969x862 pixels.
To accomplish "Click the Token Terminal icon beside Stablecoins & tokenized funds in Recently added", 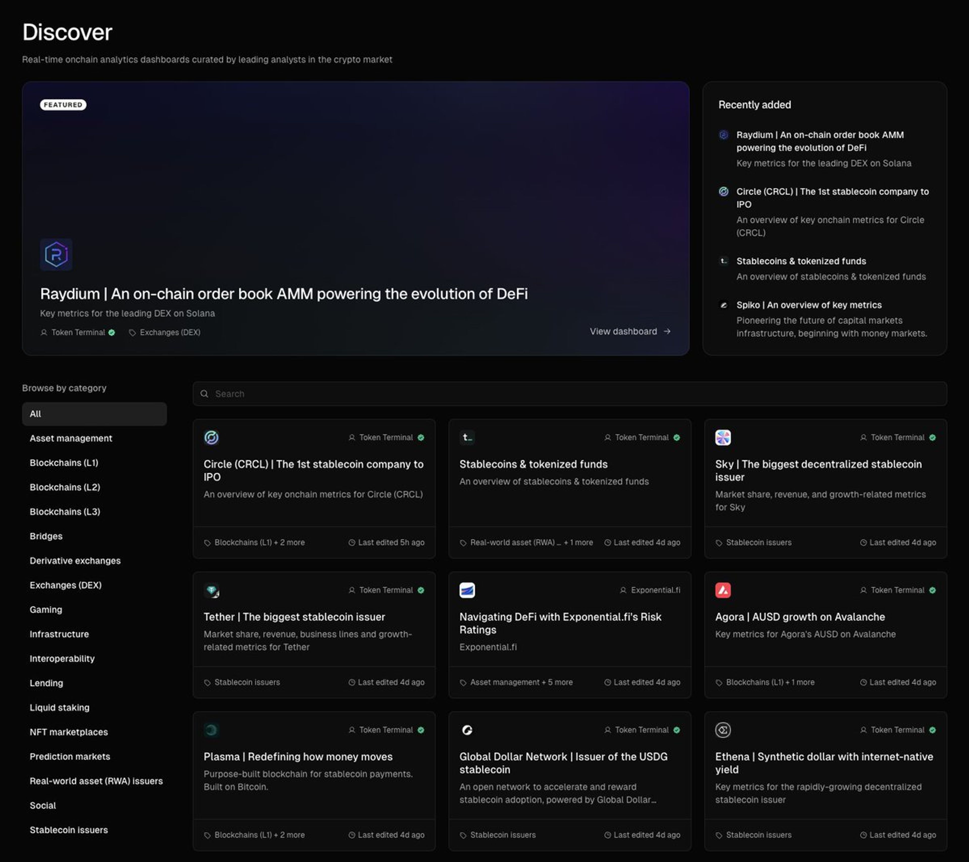I will pyautogui.click(x=723, y=261).
